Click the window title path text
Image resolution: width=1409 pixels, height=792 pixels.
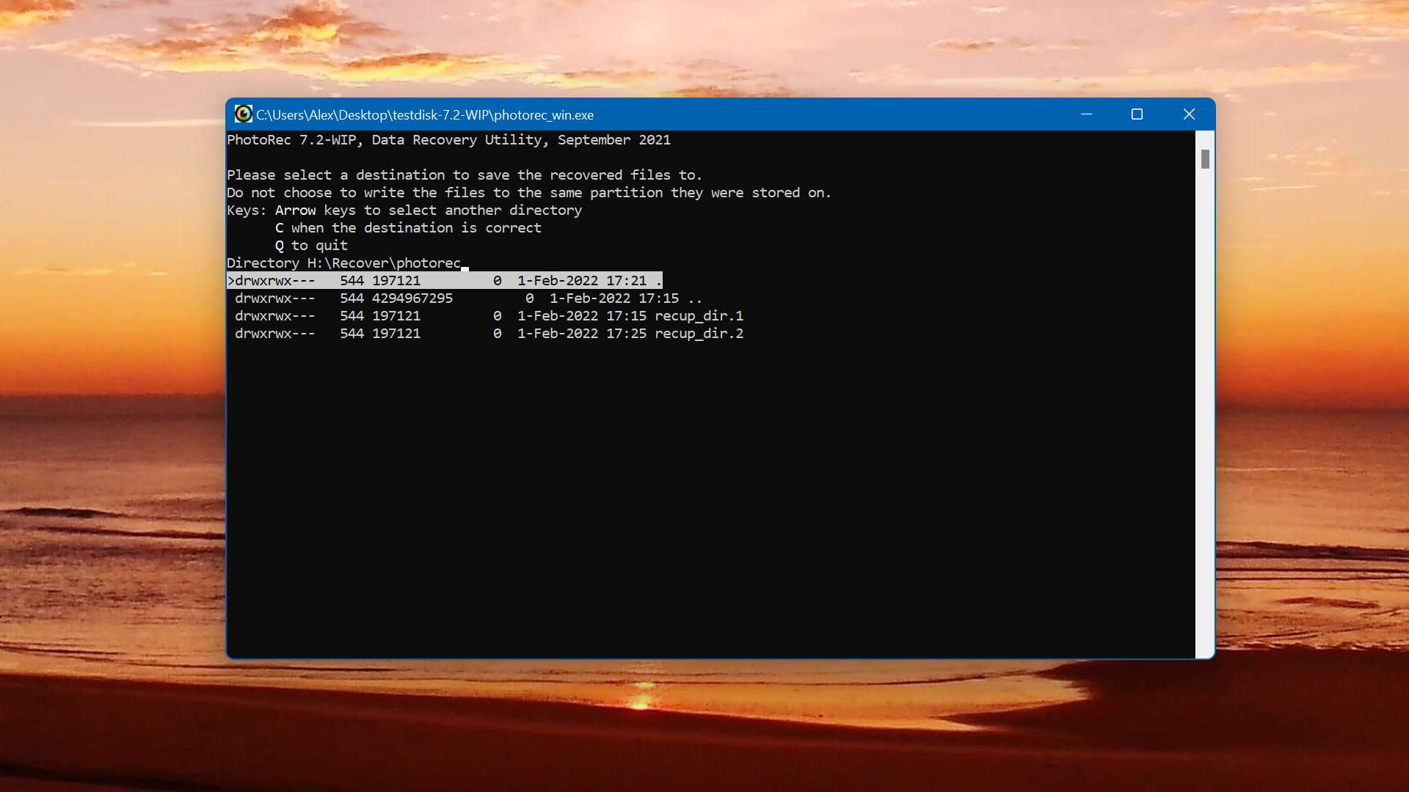pyautogui.click(x=425, y=115)
